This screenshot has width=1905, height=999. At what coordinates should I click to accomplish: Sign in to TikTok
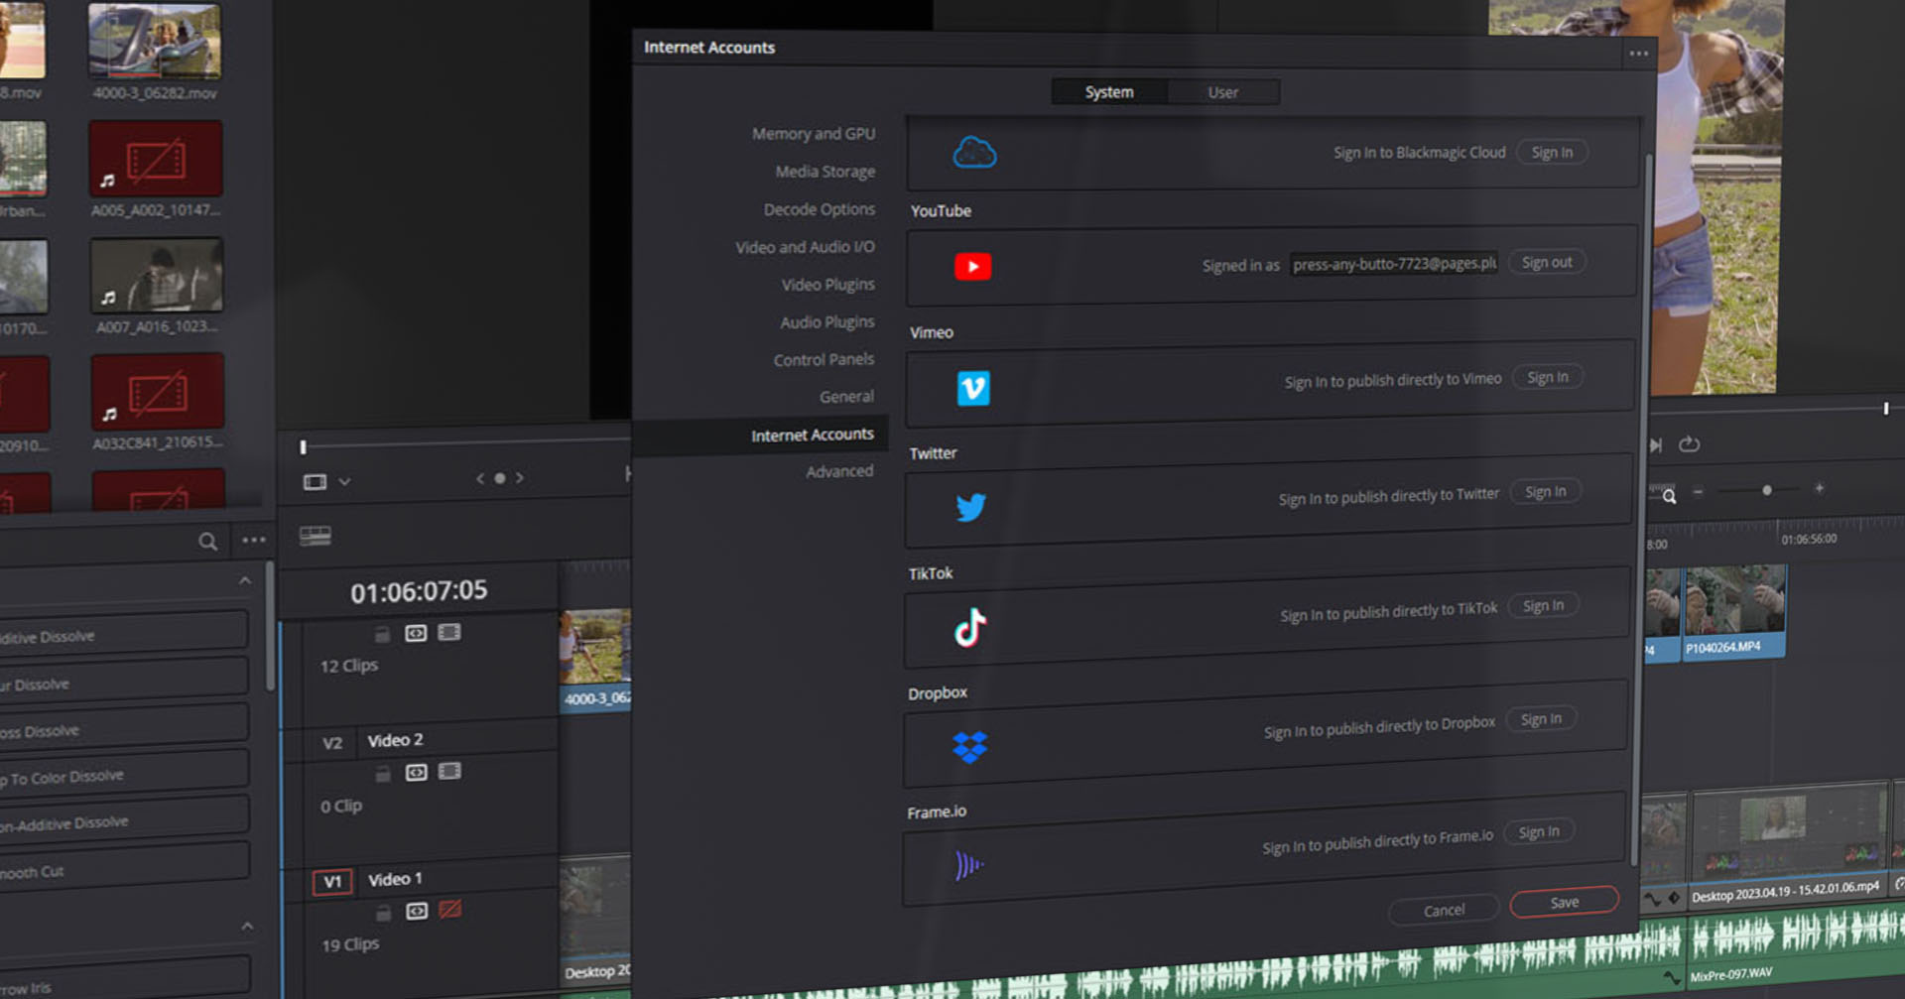[1543, 606]
